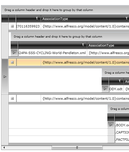Image resolution: width=129 pixels, height=152 pixels.
Task: Click filter funnel above ODY.odt cell
Action: pos(120,81)
